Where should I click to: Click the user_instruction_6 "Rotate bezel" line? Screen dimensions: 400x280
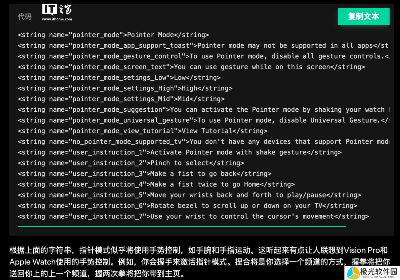(187, 206)
